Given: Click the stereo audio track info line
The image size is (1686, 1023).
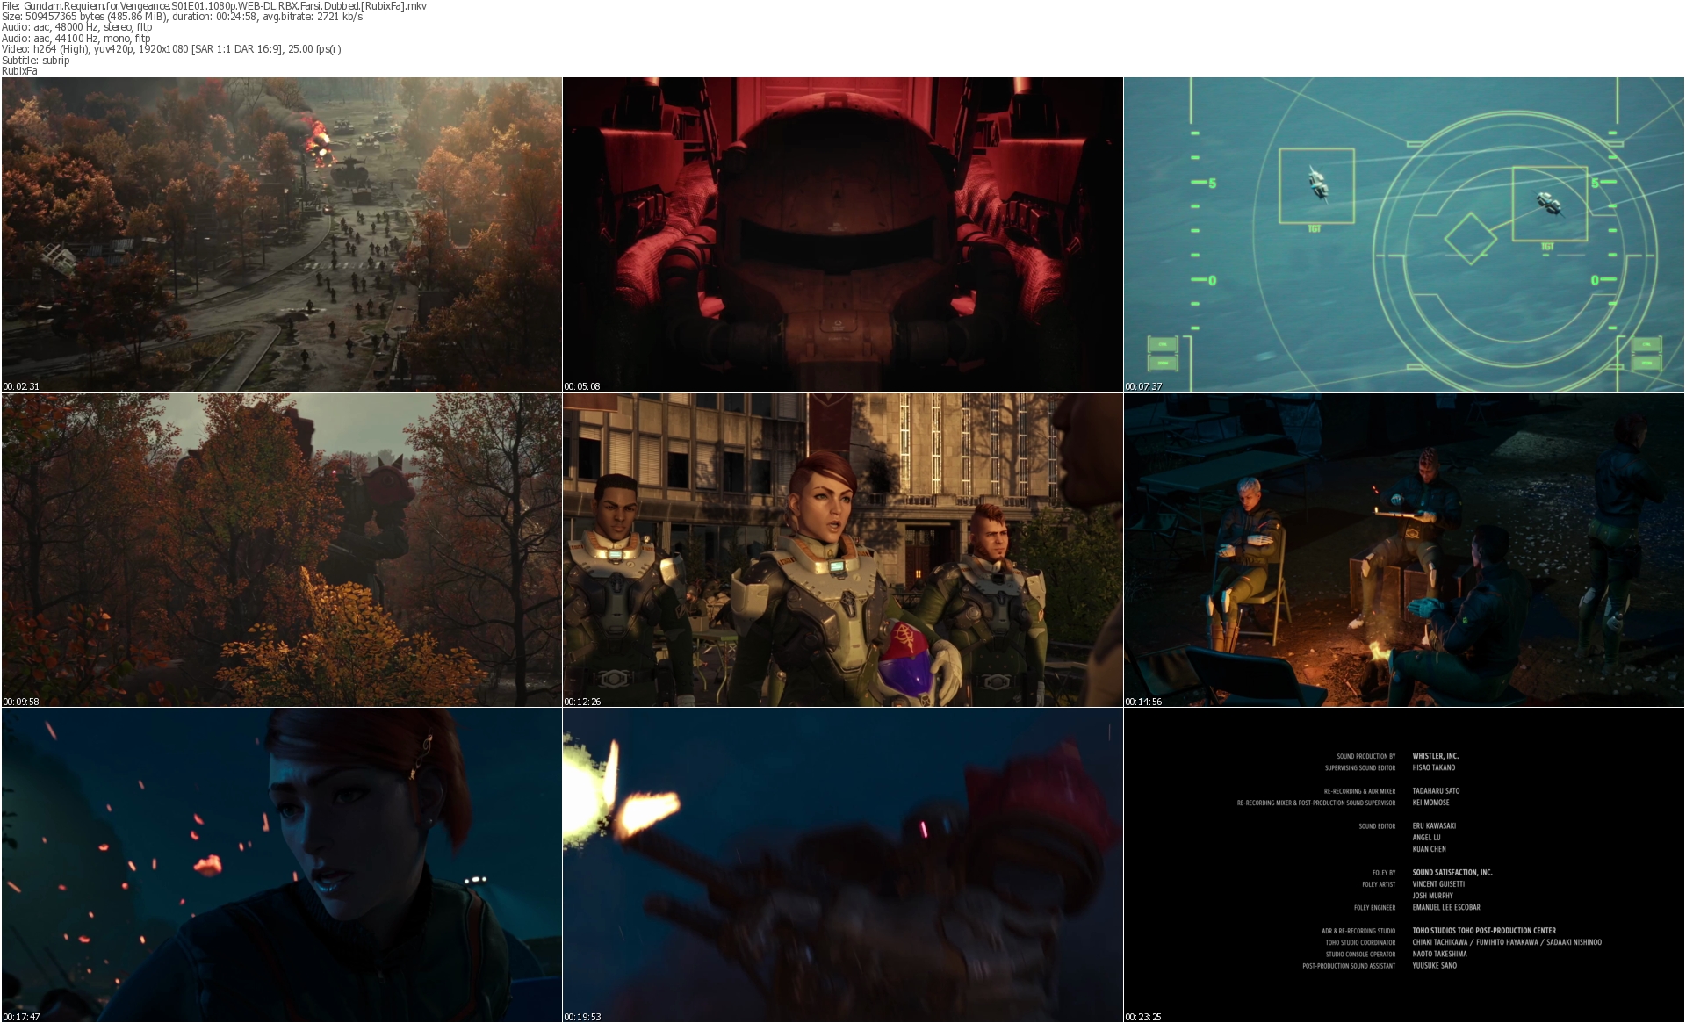Looking at the screenshot, I should pos(76,27).
